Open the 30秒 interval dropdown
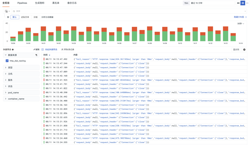Image resolution: width=250 pixels, height=145 pixels. pyautogui.click(x=240, y=24)
